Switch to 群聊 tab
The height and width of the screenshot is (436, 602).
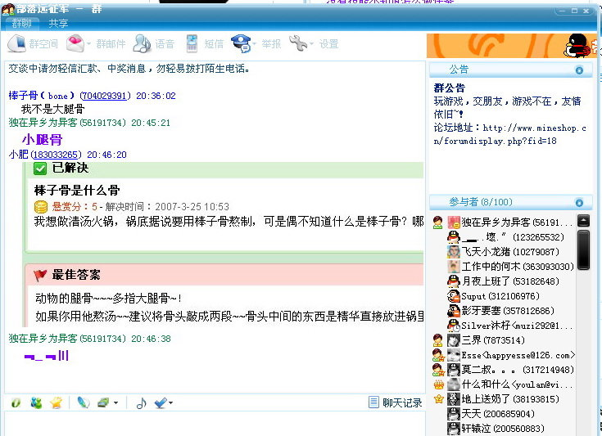[21, 24]
